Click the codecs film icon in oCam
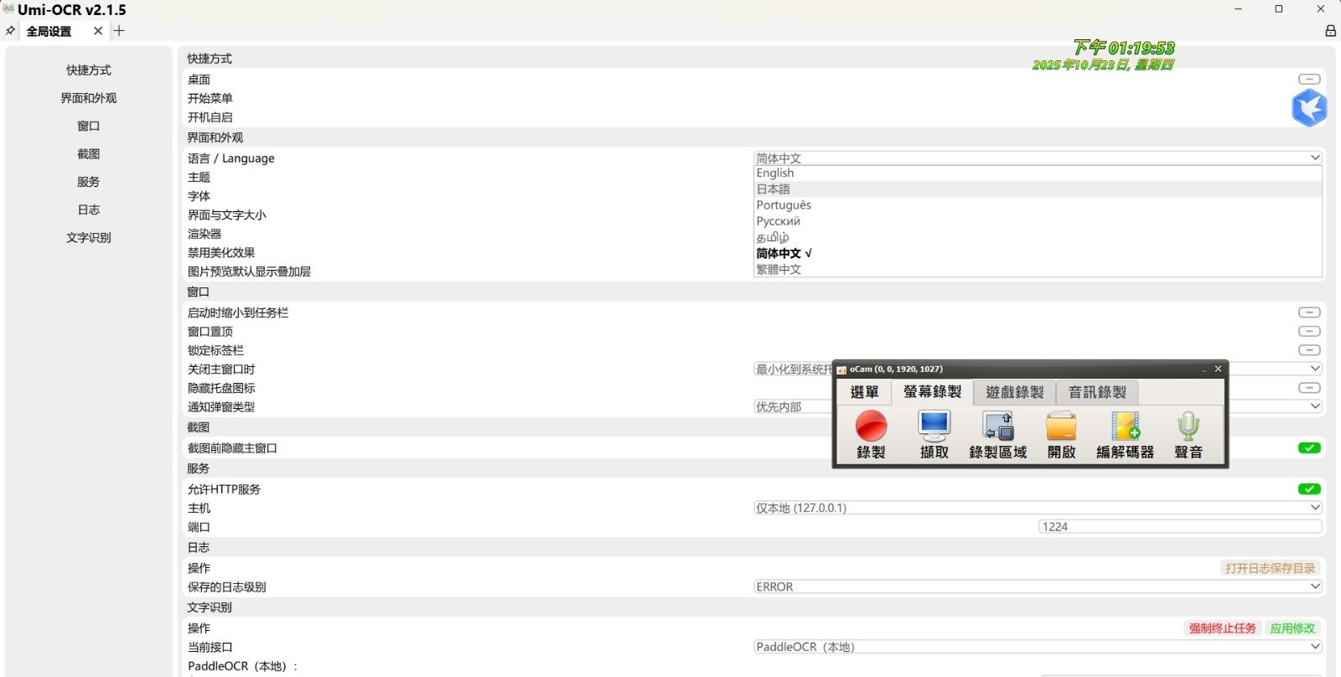The image size is (1341, 677). 1125,426
